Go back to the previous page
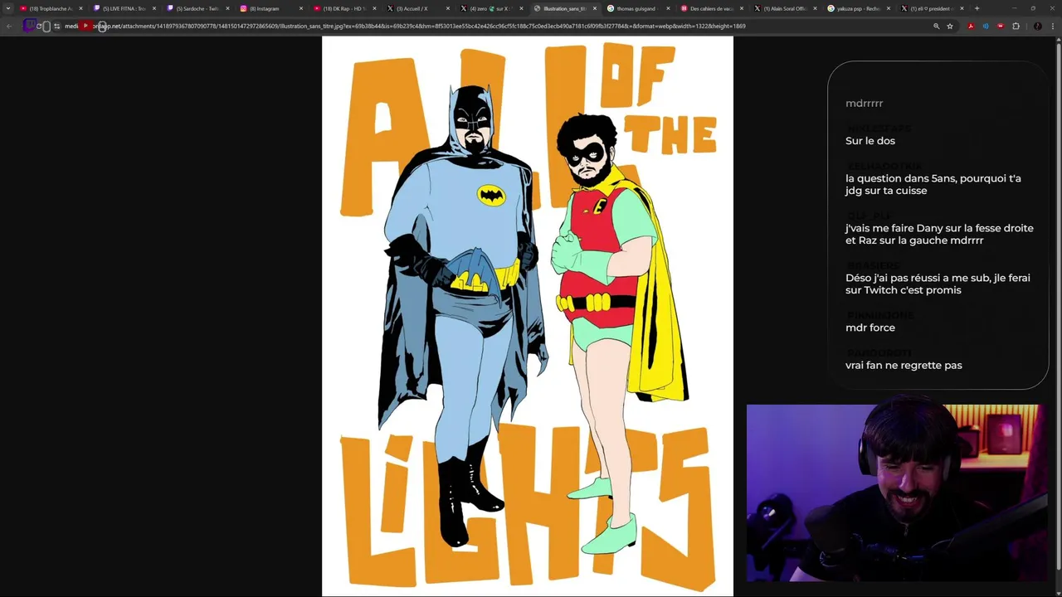Screen dimensions: 1062x597 click(x=8, y=26)
